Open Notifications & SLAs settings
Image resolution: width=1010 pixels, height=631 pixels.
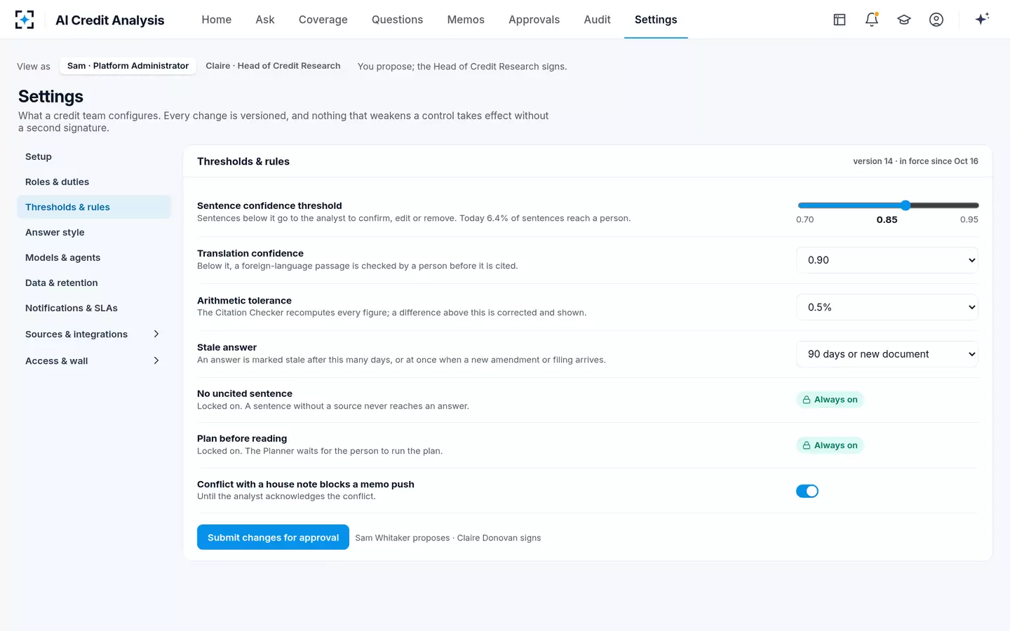coord(94,308)
